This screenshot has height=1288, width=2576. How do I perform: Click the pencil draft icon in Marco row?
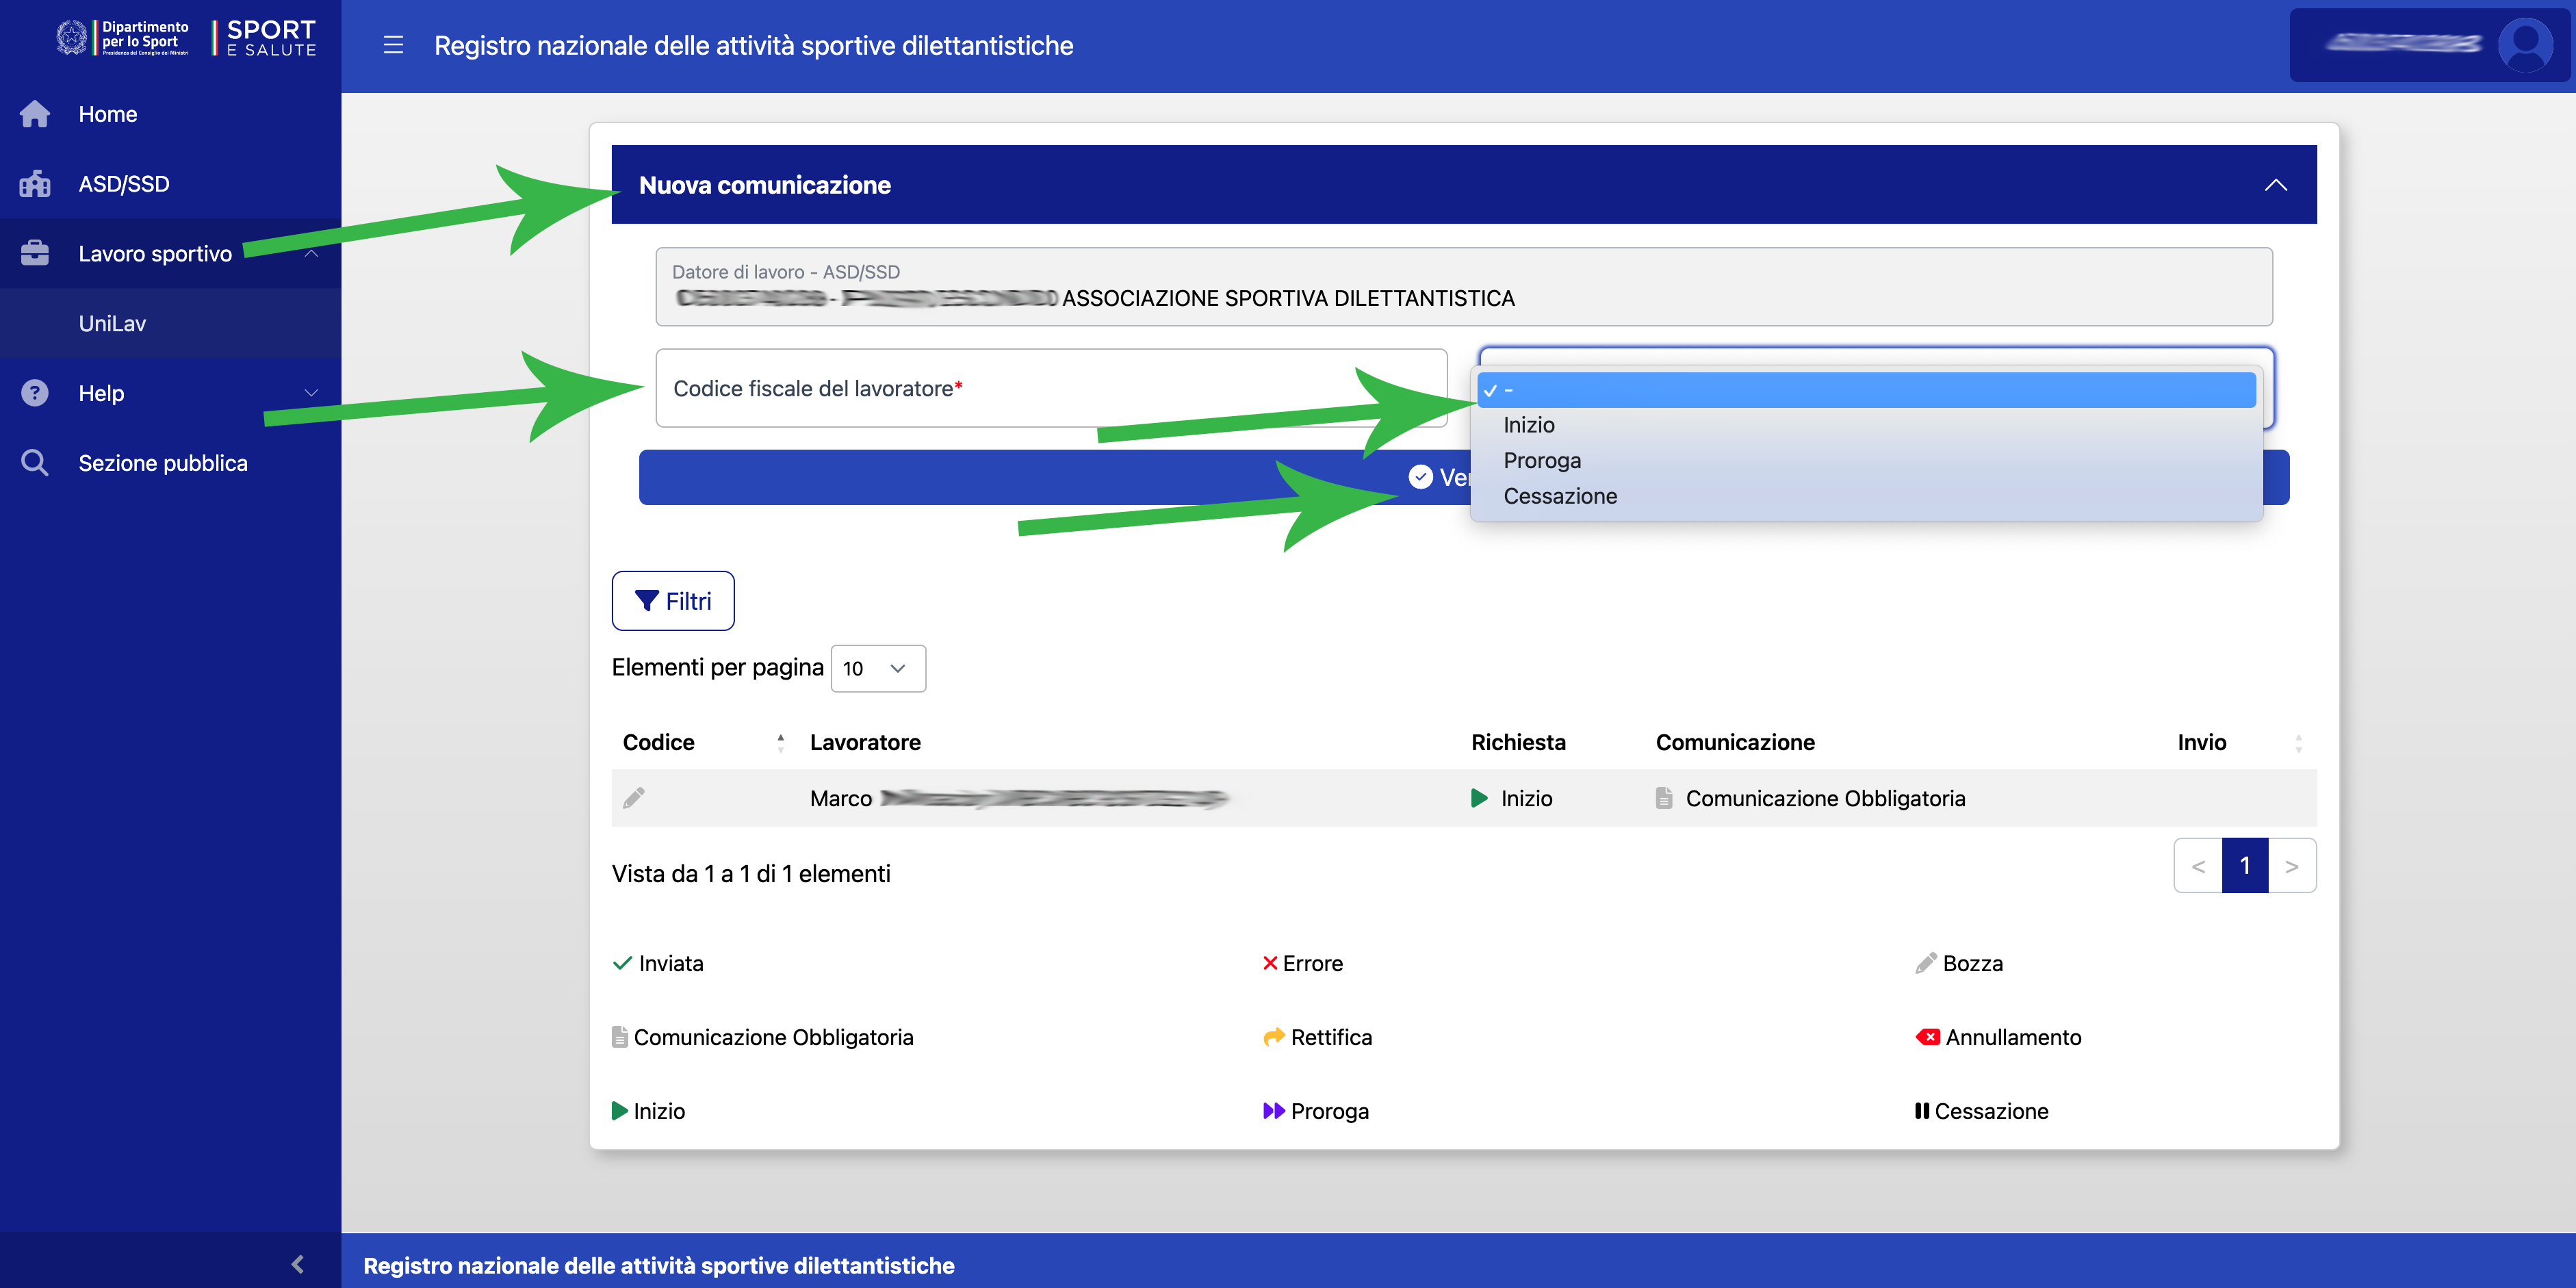click(x=634, y=798)
